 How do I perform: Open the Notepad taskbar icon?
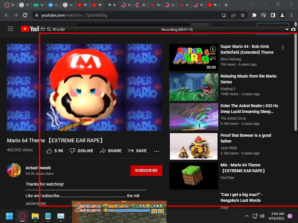click(x=48, y=216)
